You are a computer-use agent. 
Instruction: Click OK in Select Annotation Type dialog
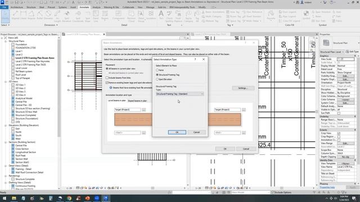177,132
